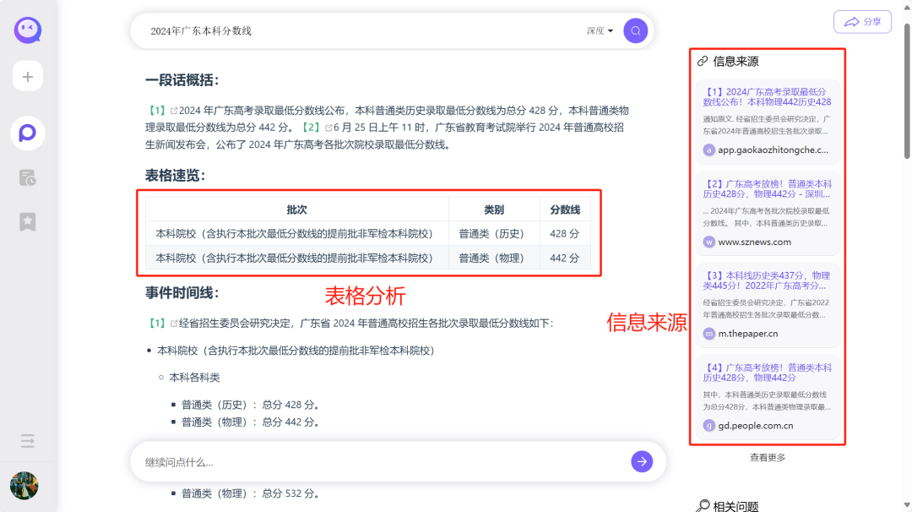Open the history icon with the clock
912x512 pixels.
pyautogui.click(x=27, y=177)
